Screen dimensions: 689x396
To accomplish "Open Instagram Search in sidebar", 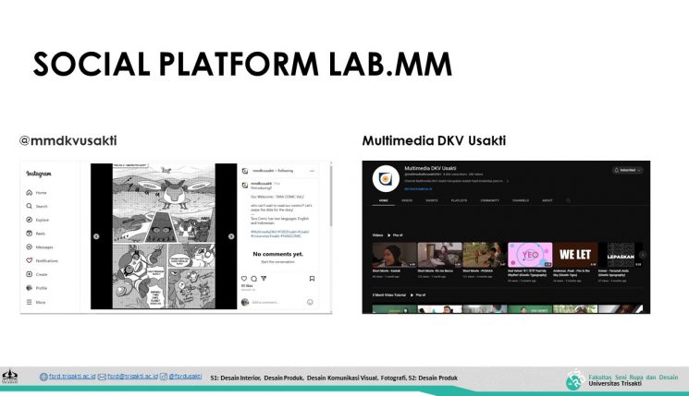I will click(x=36, y=206).
